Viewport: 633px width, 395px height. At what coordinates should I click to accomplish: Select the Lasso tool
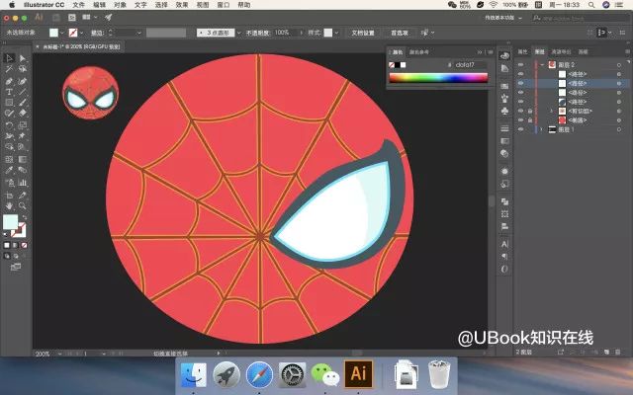pos(22,69)
